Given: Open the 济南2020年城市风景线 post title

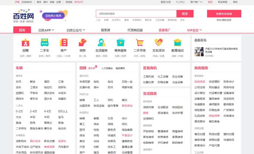Looking at the screenshot, I should coord(221,50).
